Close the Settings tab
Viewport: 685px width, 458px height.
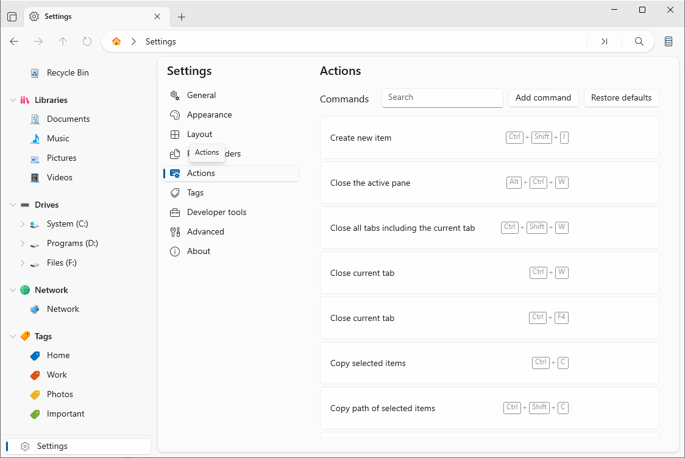[157, 16]
